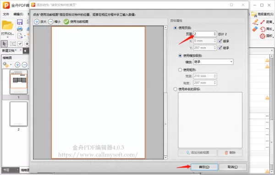Open the dropdown arrow under 打开(O)

pyautogui.click(x=7, y=37)
